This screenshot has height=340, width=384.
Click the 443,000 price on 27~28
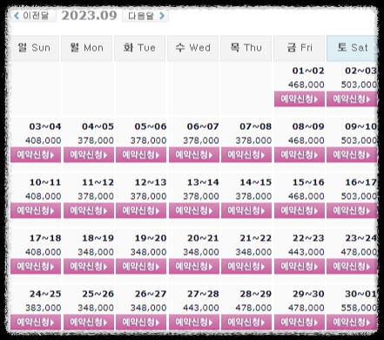click(x=201, y=308)
